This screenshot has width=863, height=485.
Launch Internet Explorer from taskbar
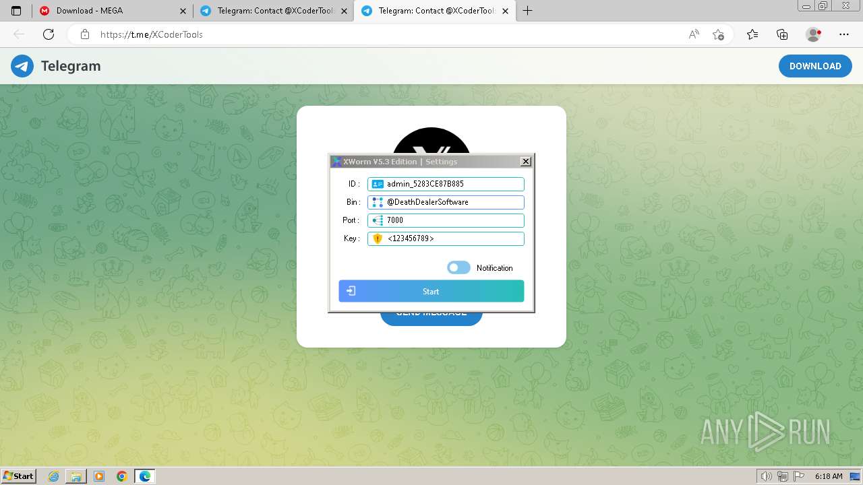[53, 476]
